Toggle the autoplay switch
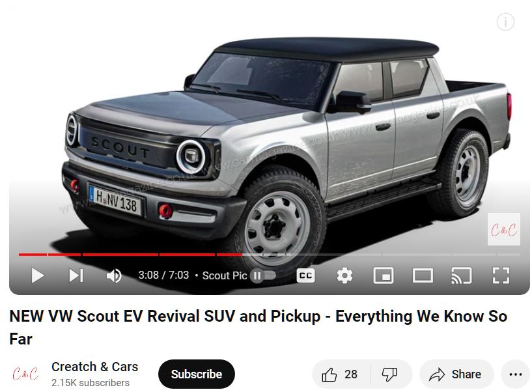Viewport: 532px width, 392px height. tap(263, 275)
